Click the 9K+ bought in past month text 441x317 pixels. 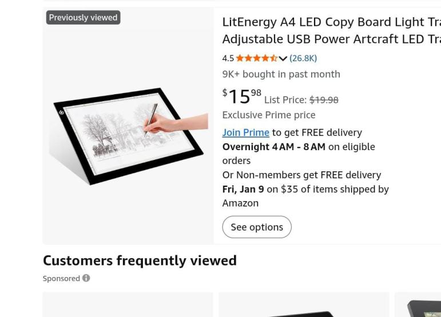281,74
